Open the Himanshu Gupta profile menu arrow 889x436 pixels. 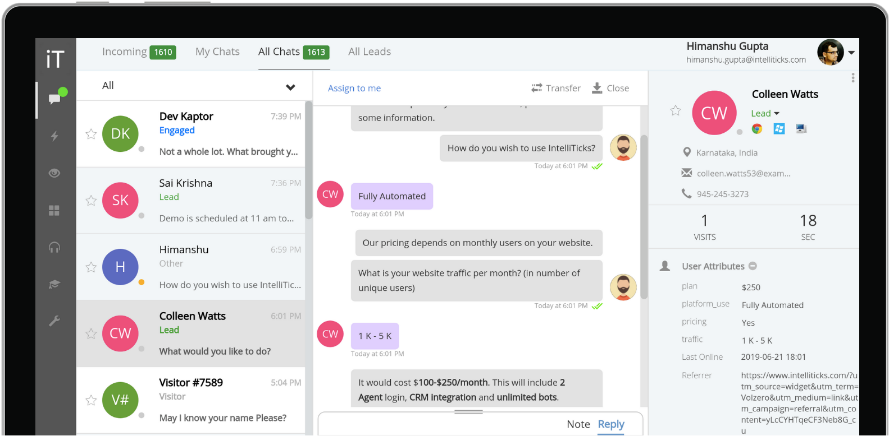pyautogui.click(x=851, y=53)
